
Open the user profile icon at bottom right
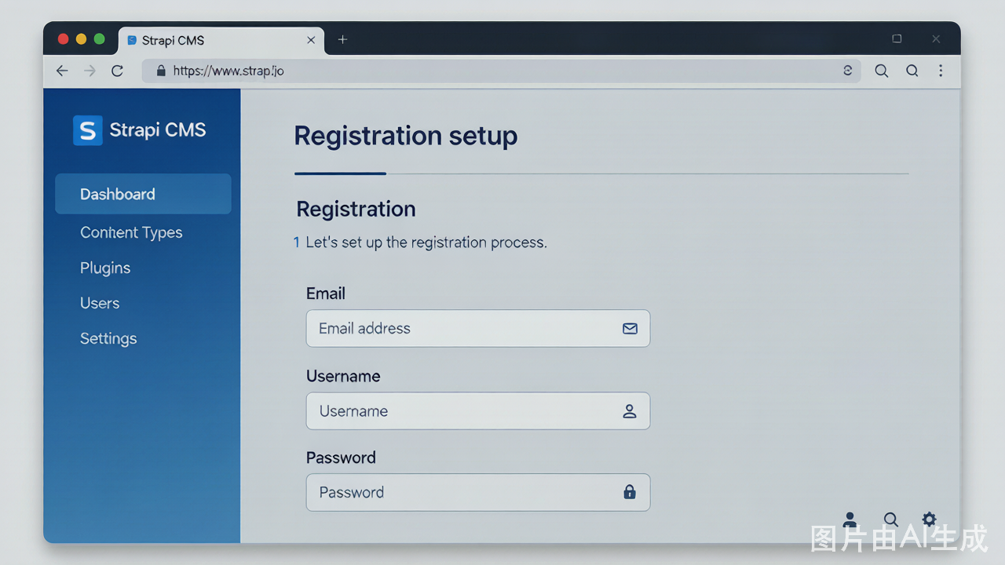tap(850, 520)
